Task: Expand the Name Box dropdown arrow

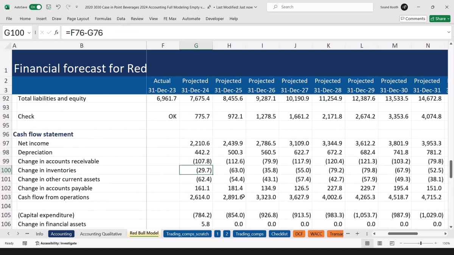Action: point(29,33)
